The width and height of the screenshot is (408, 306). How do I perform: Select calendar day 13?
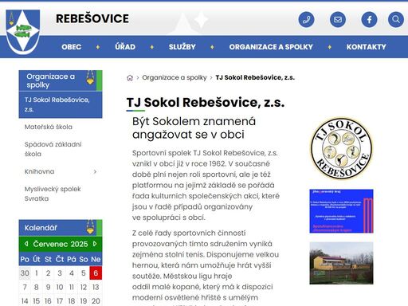pyautogui.click(x=96, y=287)
